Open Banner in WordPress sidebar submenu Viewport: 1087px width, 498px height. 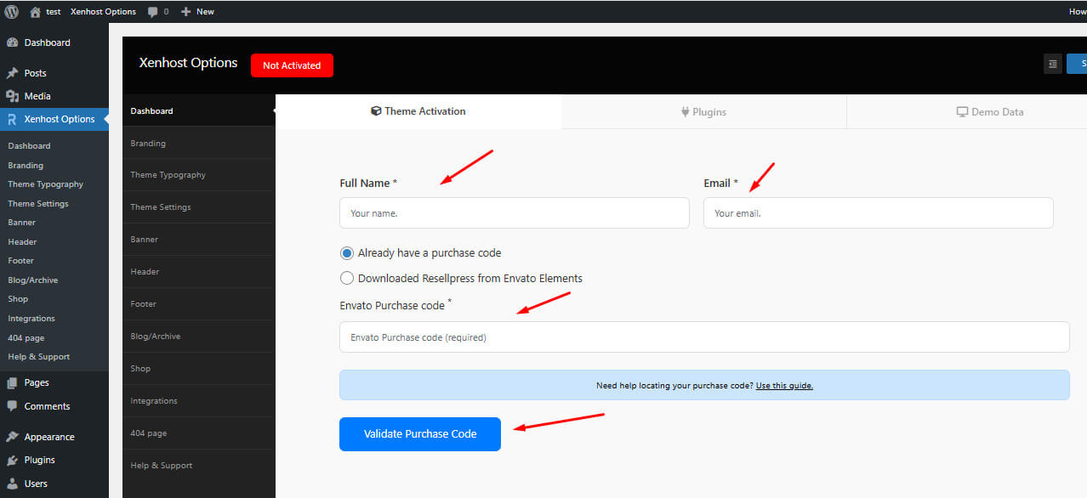tap(22, 223)
